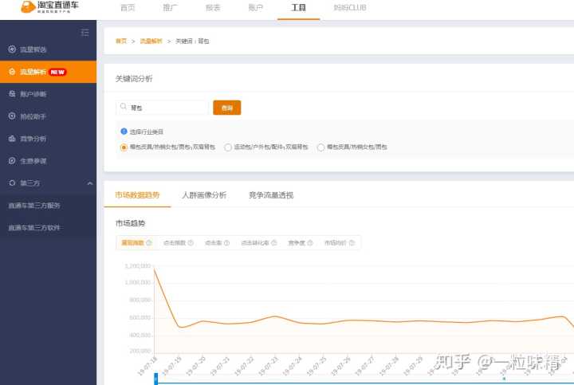The height and width of the screenshot is (385, 574).
Task: Click the blue info icon beside 选择行业类目
Action: [124, 132]
